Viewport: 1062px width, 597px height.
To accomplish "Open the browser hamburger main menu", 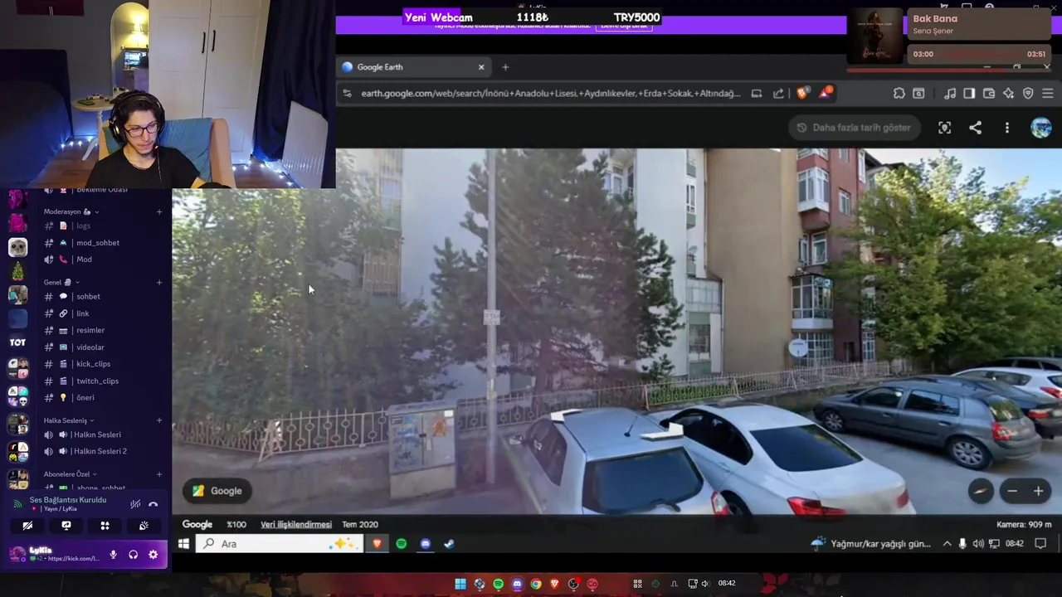I will point(1048,94).
